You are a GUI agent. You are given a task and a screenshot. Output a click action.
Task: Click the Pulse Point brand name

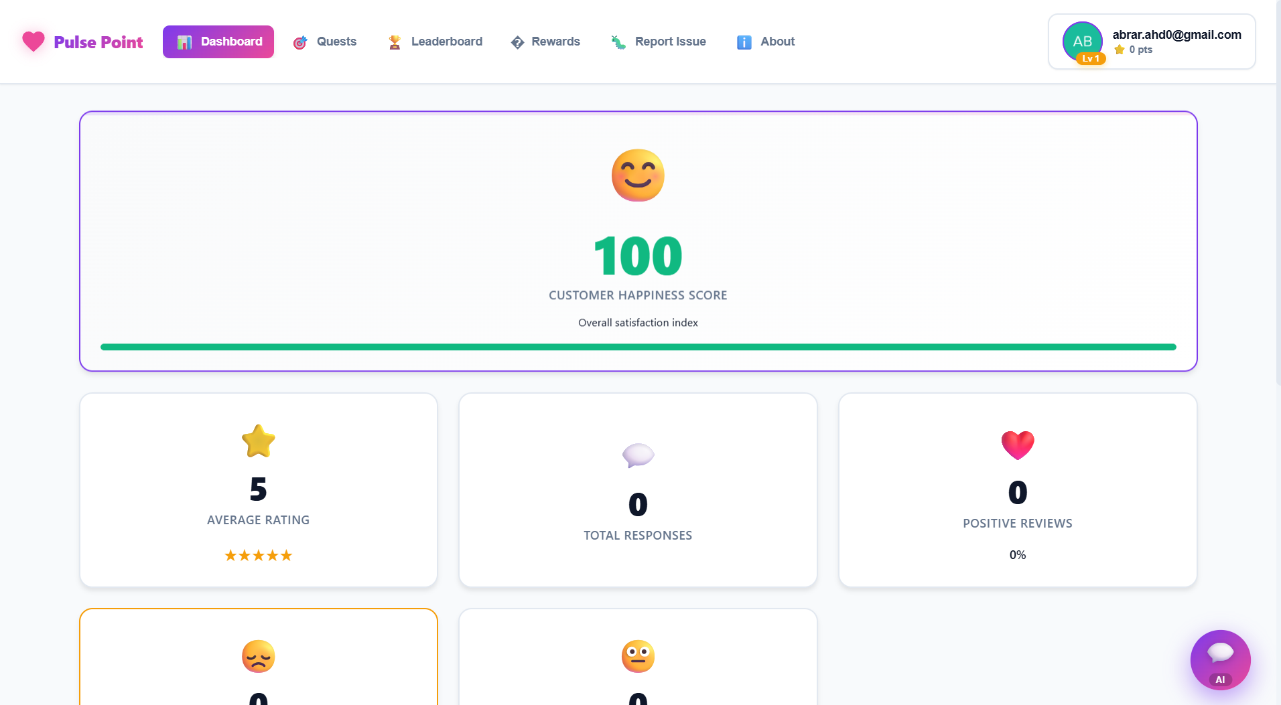[98, 42]
